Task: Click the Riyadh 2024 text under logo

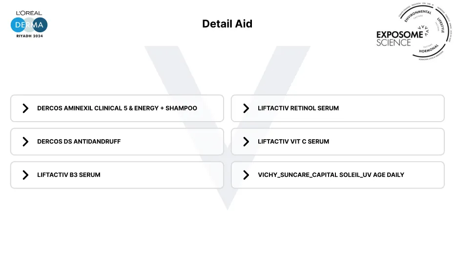Action: pos(29,36)
